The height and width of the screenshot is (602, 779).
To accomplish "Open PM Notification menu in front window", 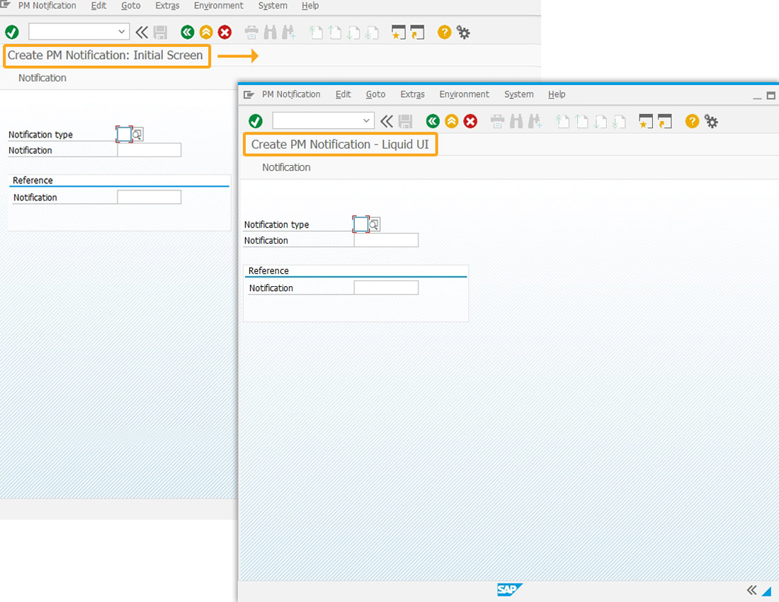I will tap(291, 94).
